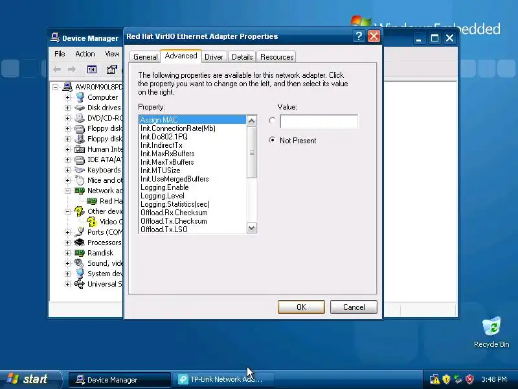
Task: Click the Cancel button
Action: click(354, 307)
